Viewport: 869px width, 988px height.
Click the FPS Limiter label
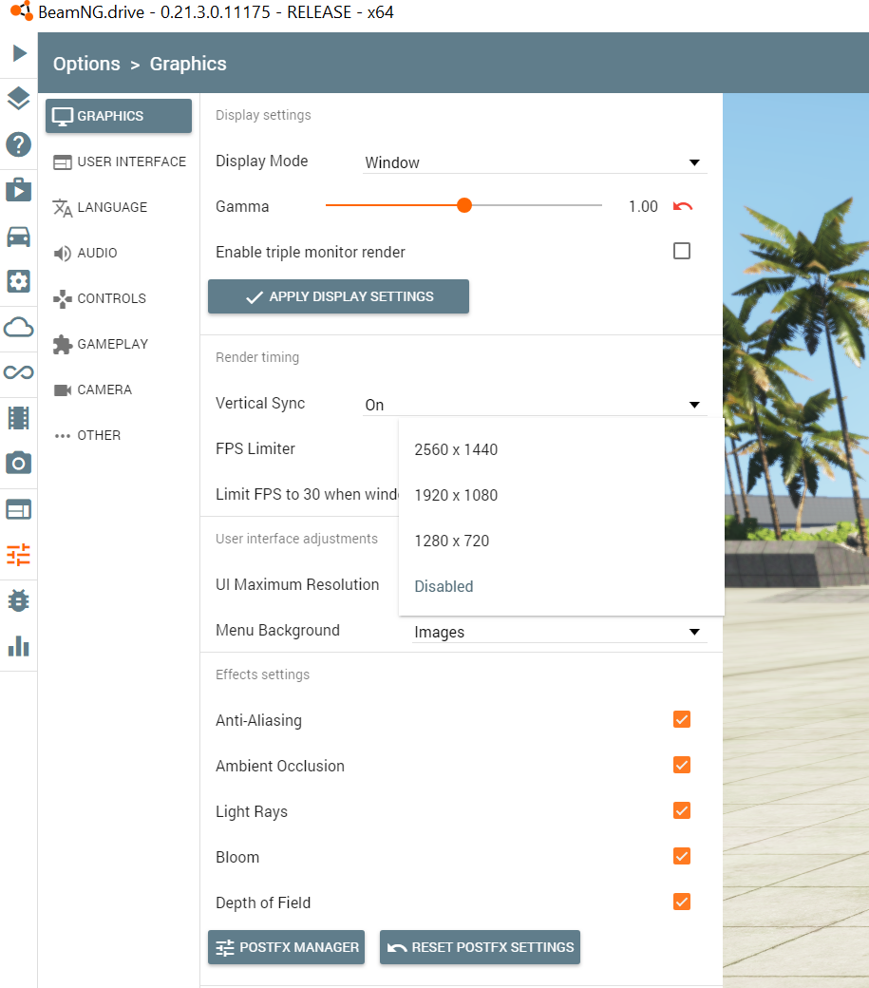(x=255, y=448)
